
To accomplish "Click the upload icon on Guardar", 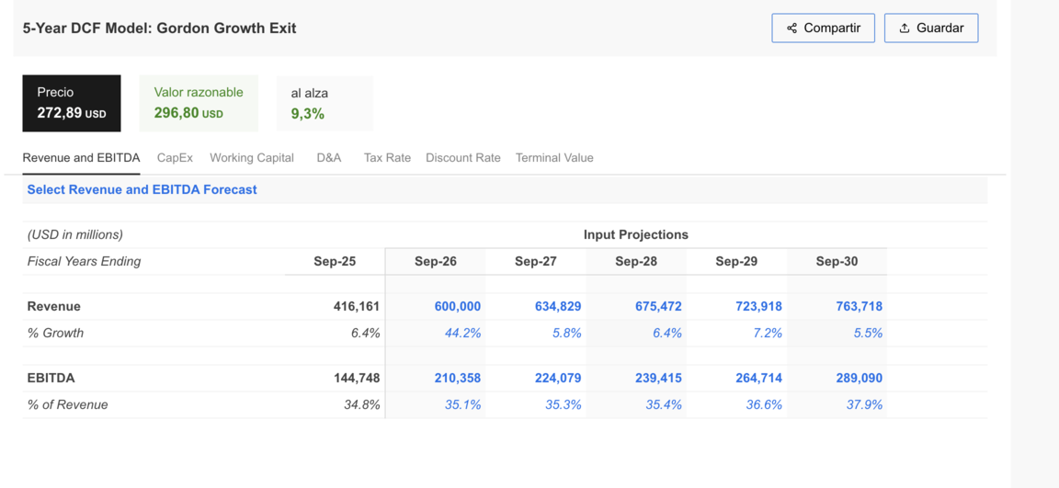I will tap(905, 28).
